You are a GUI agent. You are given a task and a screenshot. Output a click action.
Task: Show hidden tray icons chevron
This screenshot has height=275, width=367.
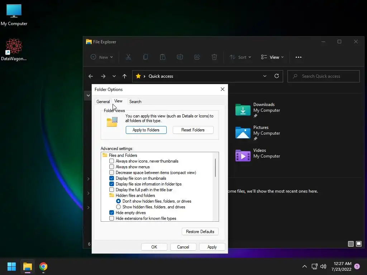point(305,266)
